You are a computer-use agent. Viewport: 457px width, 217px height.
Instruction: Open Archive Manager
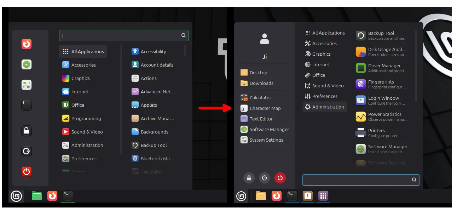[x=153, y=118]
